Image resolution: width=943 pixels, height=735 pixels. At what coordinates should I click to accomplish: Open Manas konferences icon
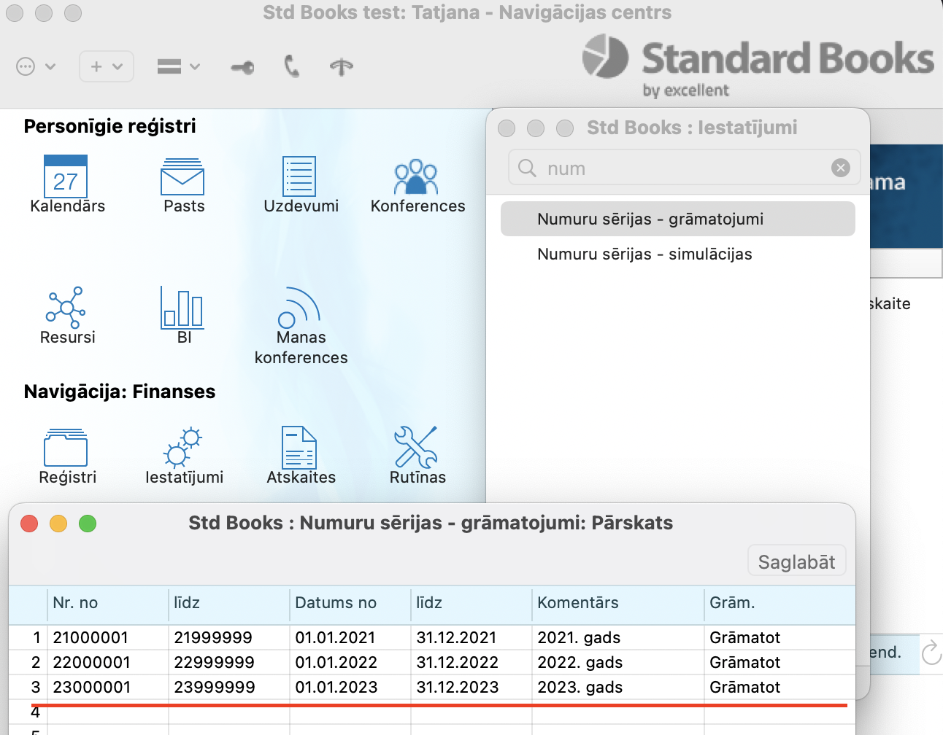pyautogui.click(x=299, y=308)
